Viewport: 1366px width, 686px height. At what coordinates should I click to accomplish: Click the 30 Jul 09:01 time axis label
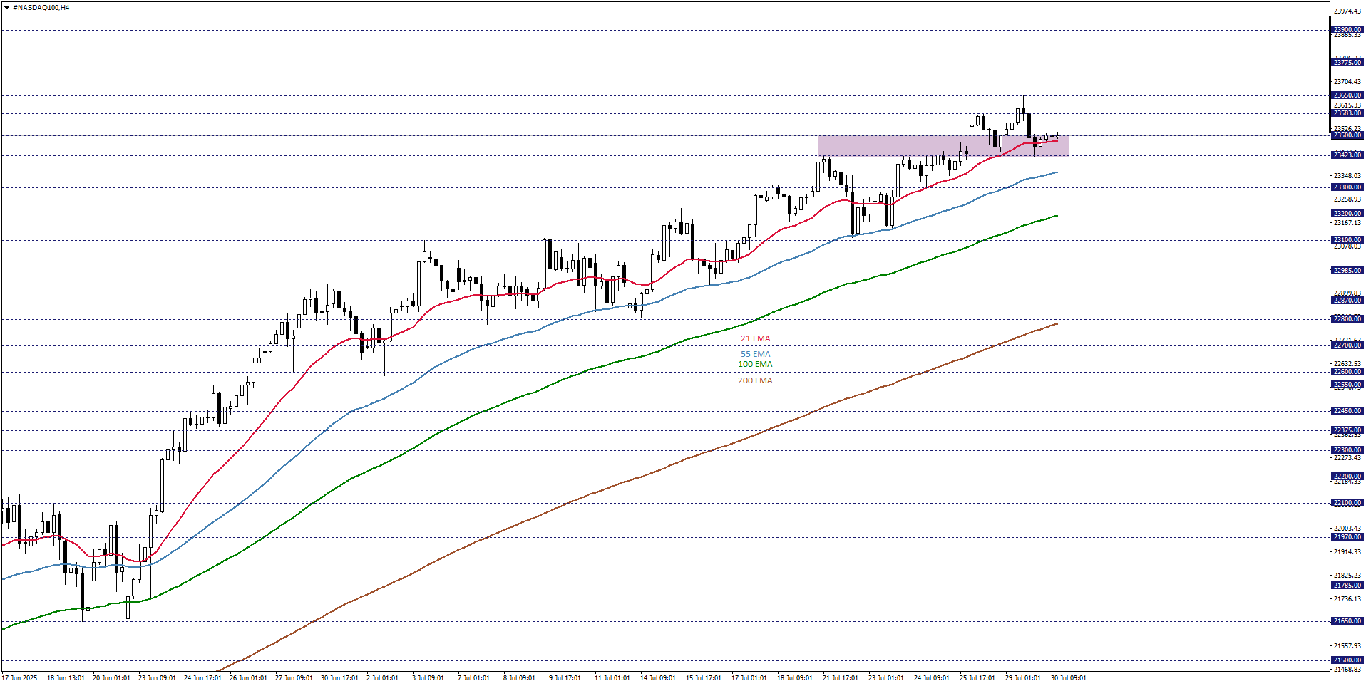1069,678
